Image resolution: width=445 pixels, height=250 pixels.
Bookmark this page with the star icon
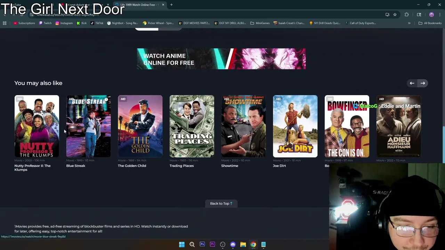pos(395,15)
